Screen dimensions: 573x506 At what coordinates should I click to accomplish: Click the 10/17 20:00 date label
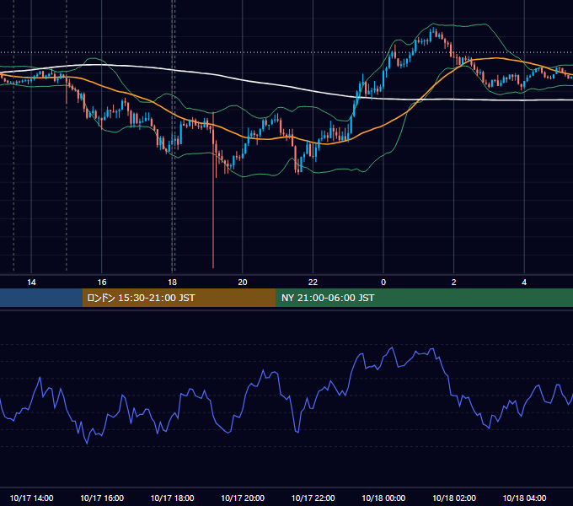click(x=243, y=498)
